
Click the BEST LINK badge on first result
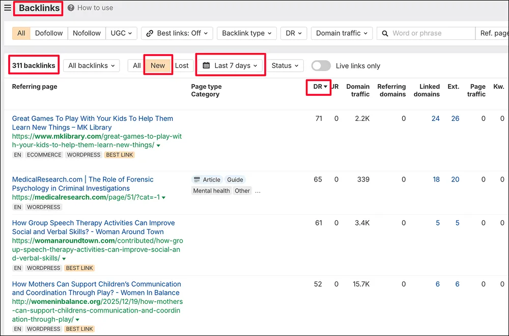[119, 154]
